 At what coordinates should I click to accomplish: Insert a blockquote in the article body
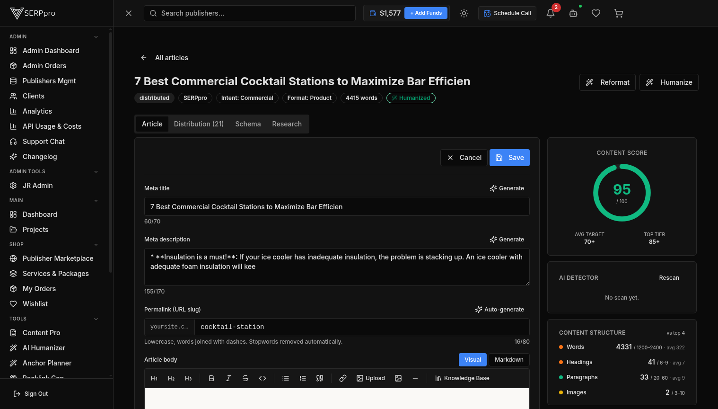(320, 378)
